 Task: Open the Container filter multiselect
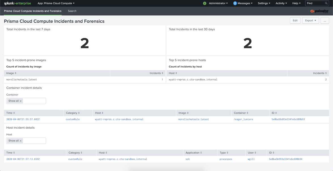coord(26,101)
